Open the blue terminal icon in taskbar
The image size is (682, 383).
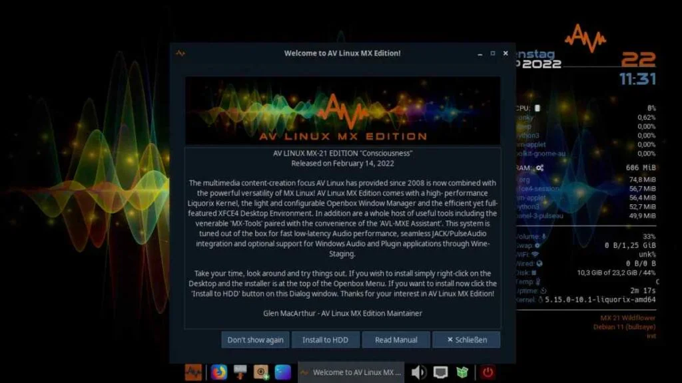283,372
